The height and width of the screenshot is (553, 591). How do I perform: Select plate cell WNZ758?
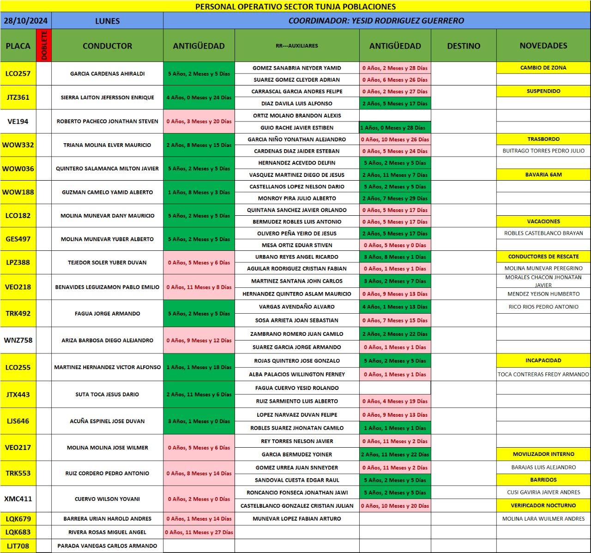(18, 340)
